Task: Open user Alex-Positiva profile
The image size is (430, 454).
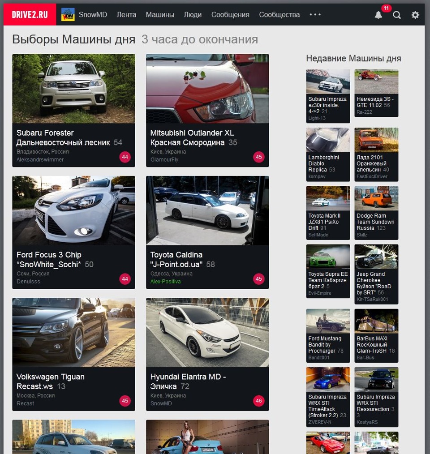Action: [x=165, y=282]
